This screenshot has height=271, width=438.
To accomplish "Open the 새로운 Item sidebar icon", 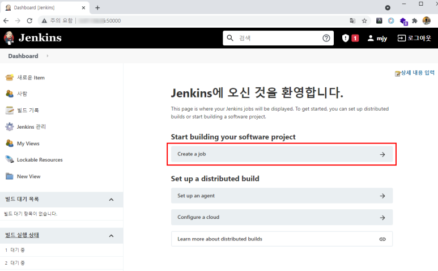I will click(x=10, y=78).
